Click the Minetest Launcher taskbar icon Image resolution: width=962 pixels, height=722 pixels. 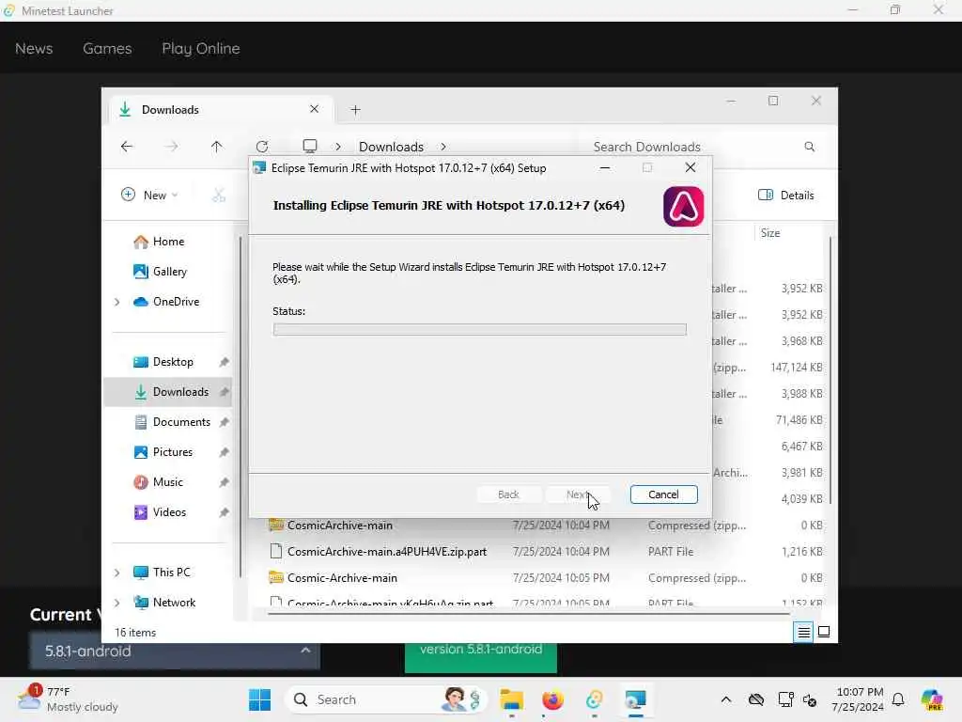coord(595,699)
